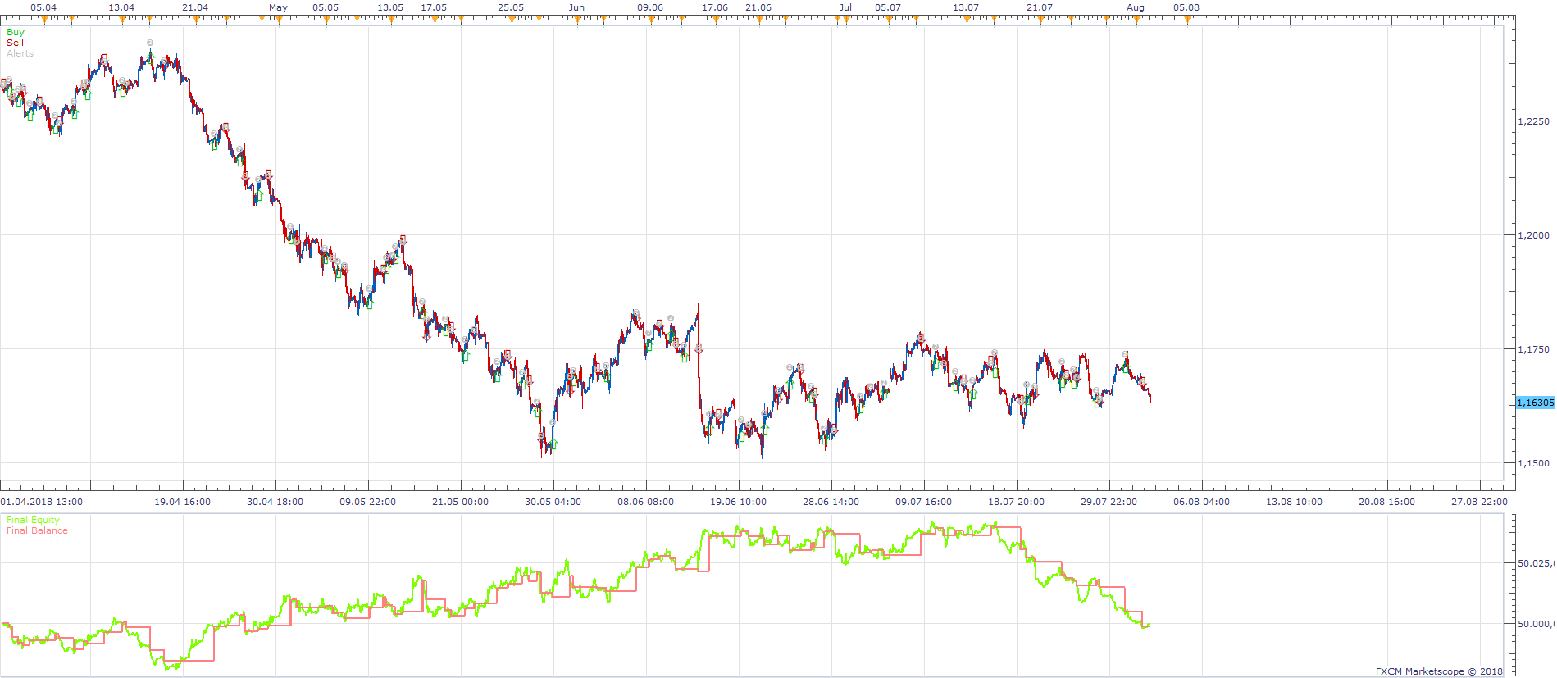Select the Final Equity legend label

click(x=33, y=520)
